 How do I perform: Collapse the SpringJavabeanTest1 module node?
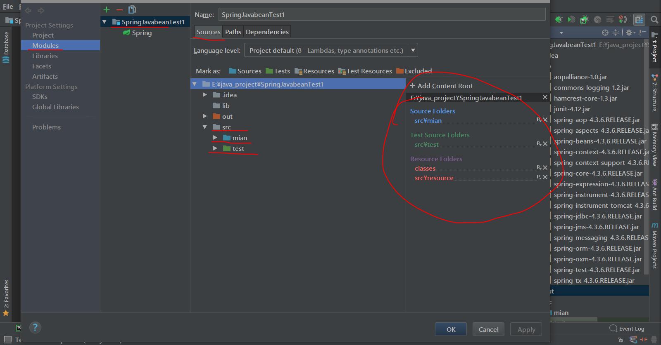(x=105, y=22)
